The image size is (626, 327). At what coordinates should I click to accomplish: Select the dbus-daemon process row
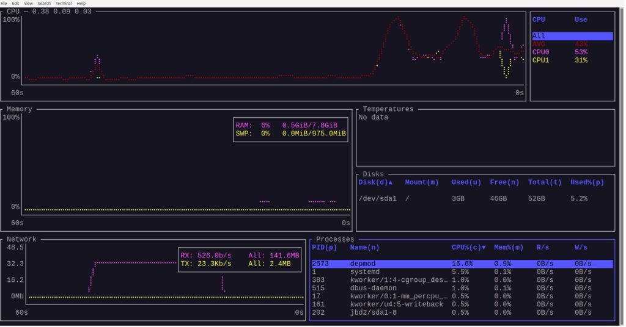(462, 289)
